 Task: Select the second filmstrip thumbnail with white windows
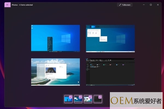[77, 100]
